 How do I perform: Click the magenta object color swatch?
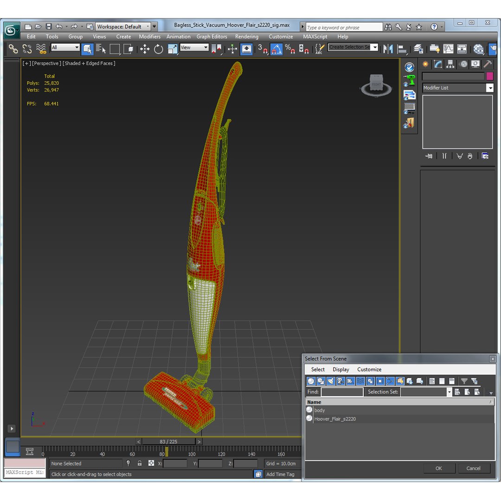pos(489,76)
